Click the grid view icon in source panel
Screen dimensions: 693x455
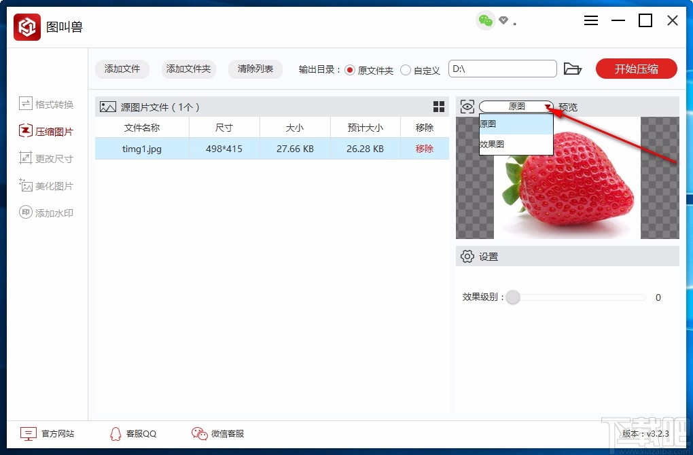[x=438, y=107]
